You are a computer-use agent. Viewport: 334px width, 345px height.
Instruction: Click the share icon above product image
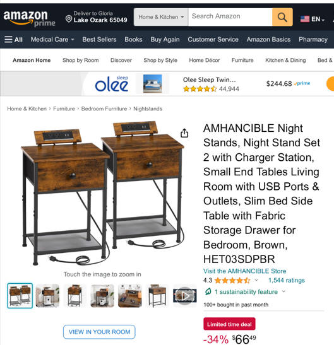pos(184,133)
